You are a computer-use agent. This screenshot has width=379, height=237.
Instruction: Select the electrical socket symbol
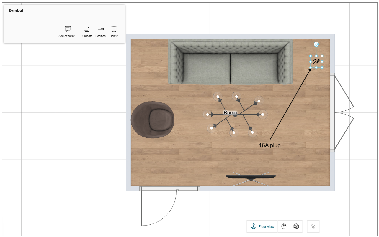tap(316, 62)
